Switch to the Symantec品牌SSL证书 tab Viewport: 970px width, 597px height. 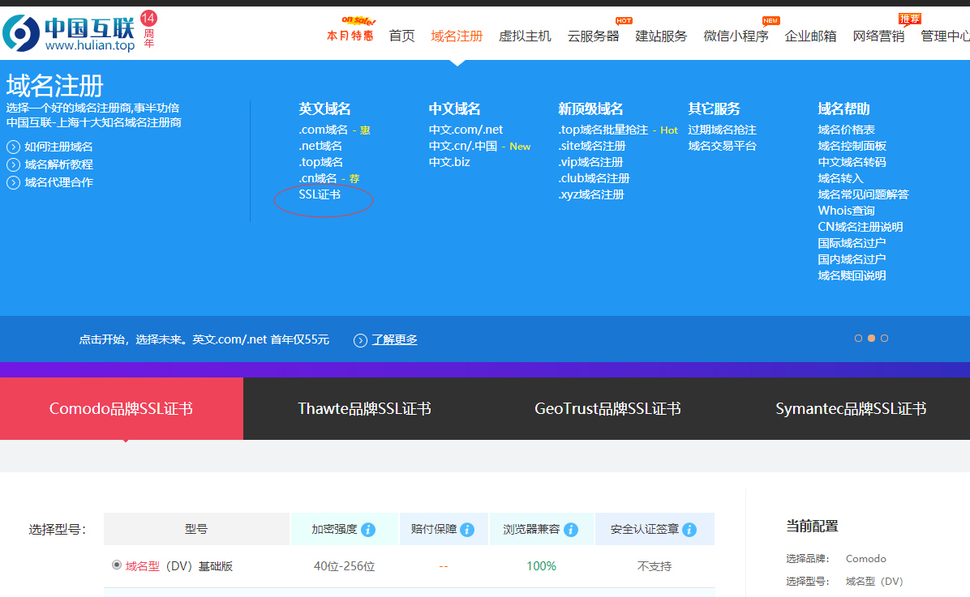point(851,408)
